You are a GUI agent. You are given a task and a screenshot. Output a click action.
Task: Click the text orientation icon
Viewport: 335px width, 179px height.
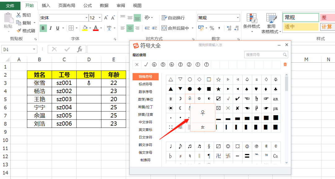pyautogui.click(x=147, y=17)
